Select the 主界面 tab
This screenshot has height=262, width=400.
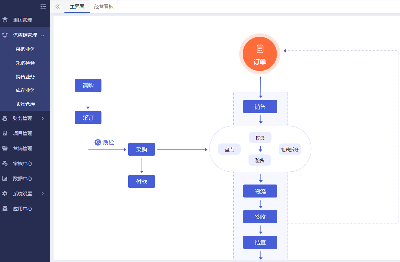tap(77, 6)
